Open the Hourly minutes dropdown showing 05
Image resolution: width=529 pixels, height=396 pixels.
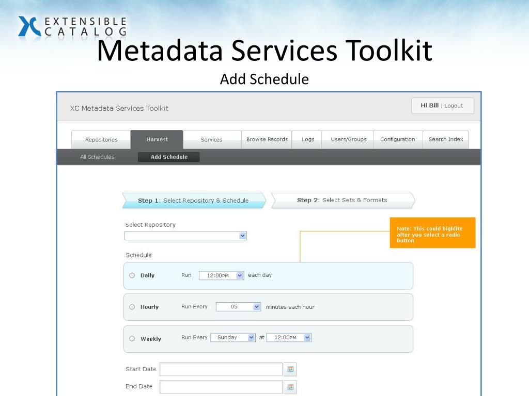pos(238,307)
